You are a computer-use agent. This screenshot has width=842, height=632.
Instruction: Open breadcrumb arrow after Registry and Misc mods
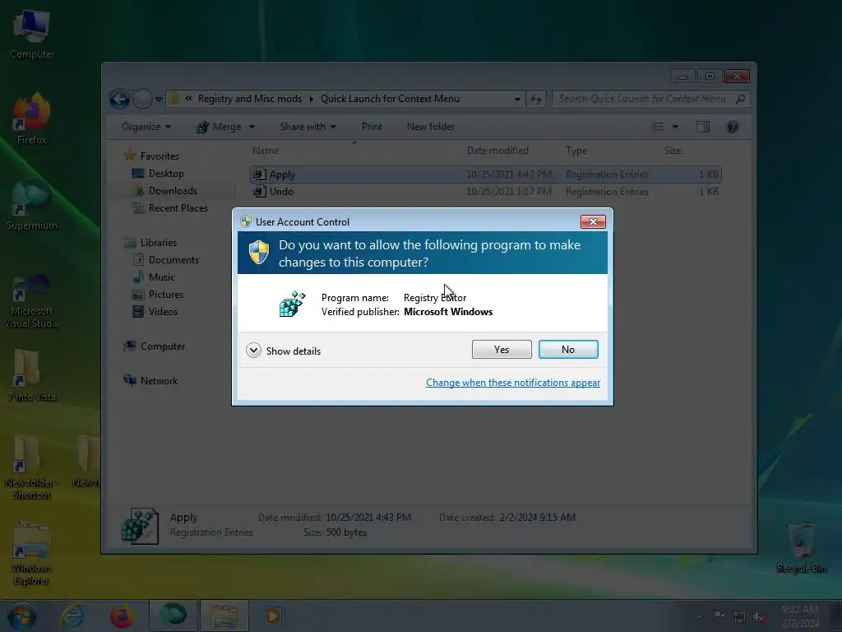click(x=311, y=99)
